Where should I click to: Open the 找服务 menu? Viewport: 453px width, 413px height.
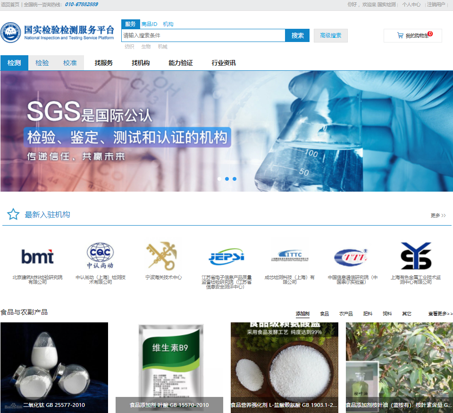point(104,63)
